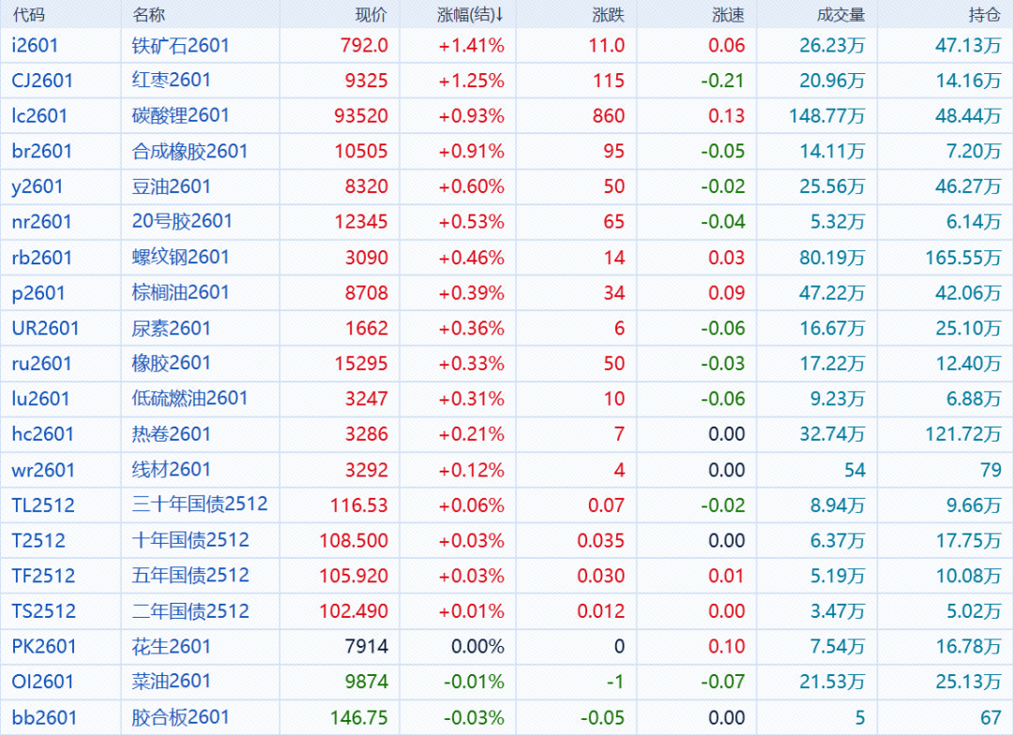Open the 棕榈油2601 name link
The height and width of the screenshot is (735, 1013).
pyautogui.click(x=181, y=292)
